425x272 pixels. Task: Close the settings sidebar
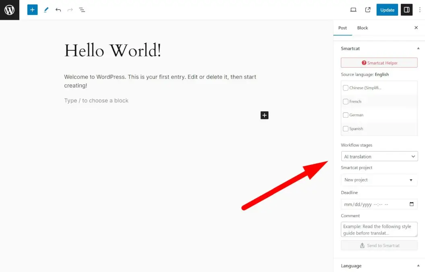(x=416, y=28)
